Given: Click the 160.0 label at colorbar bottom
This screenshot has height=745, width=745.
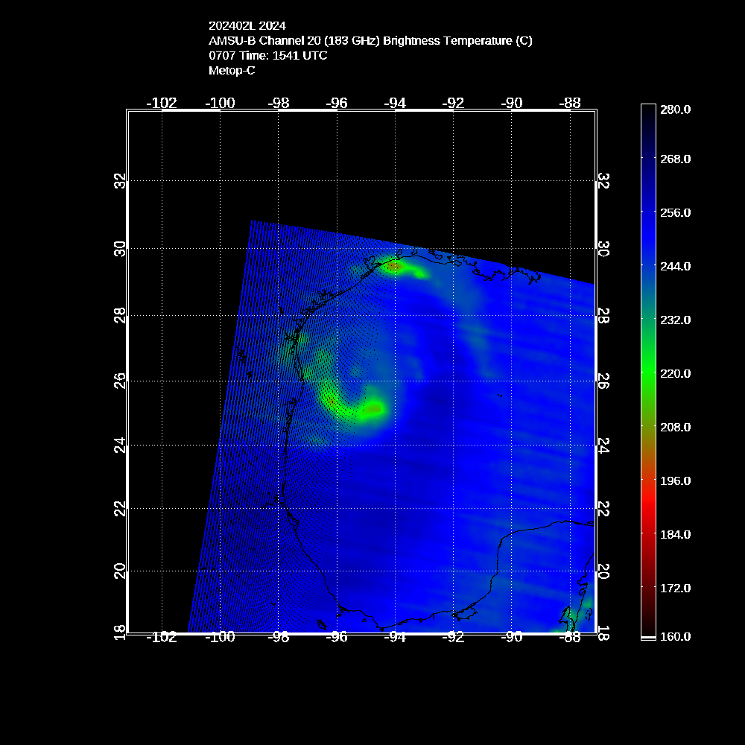Looking at the screenshot, I should (x=676, y=636).
